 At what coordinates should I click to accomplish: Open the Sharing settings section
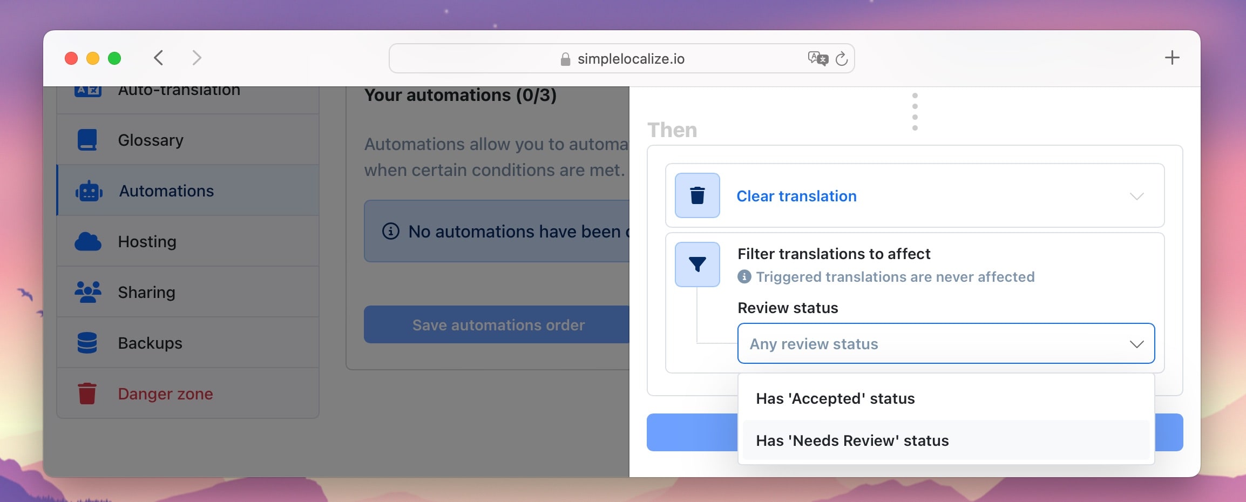click(188, 292)
